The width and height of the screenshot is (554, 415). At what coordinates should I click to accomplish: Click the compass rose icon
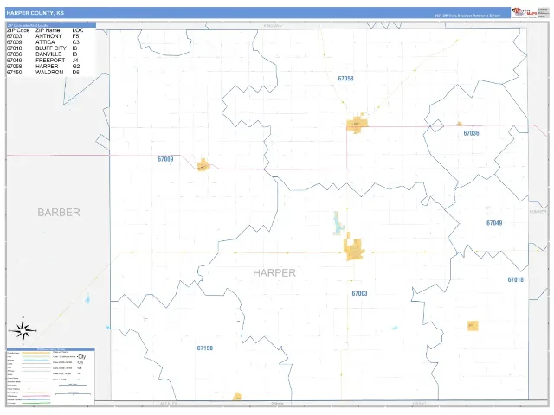(x=23, y=330)
